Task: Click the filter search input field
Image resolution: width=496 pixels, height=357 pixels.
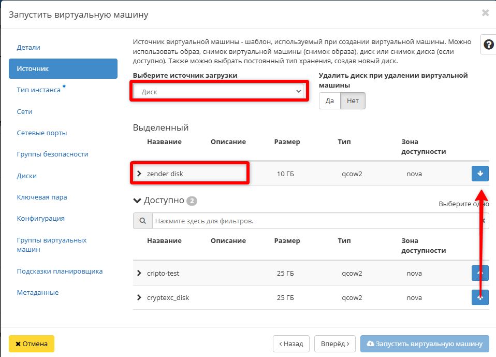Action: 316,221
